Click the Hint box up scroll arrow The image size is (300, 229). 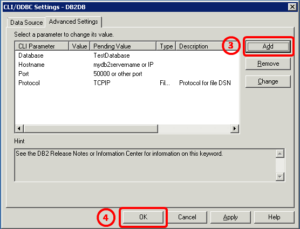279,154
